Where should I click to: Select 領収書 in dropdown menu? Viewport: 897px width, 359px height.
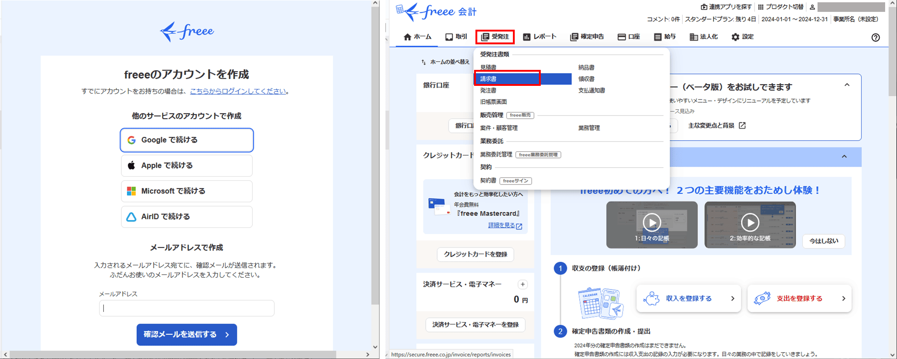(x=586, y=79)
